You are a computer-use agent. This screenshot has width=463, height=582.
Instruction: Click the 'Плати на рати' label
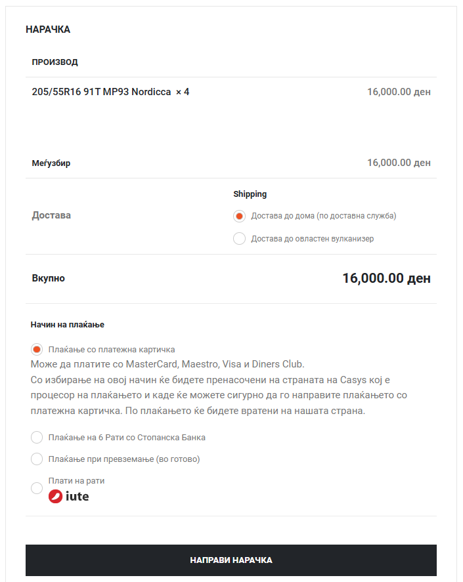(x=76, y=481)
